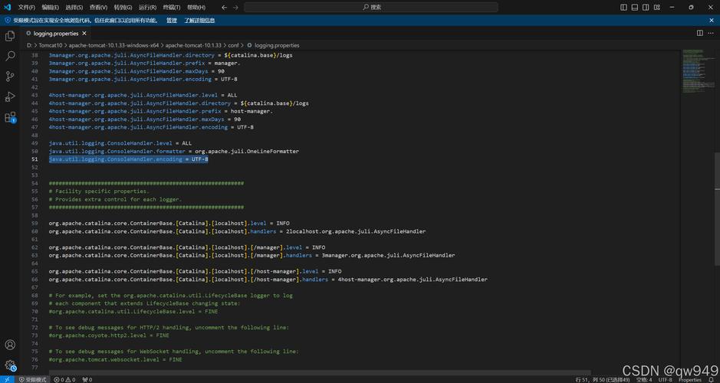Open the Search view in activity bar
This screenshot has height=383, width=720.
click(10, 56)
